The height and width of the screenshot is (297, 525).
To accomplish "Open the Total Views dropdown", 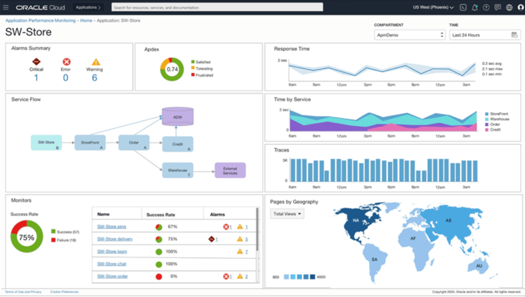I will pyautogui.click(x=287, y=213).
